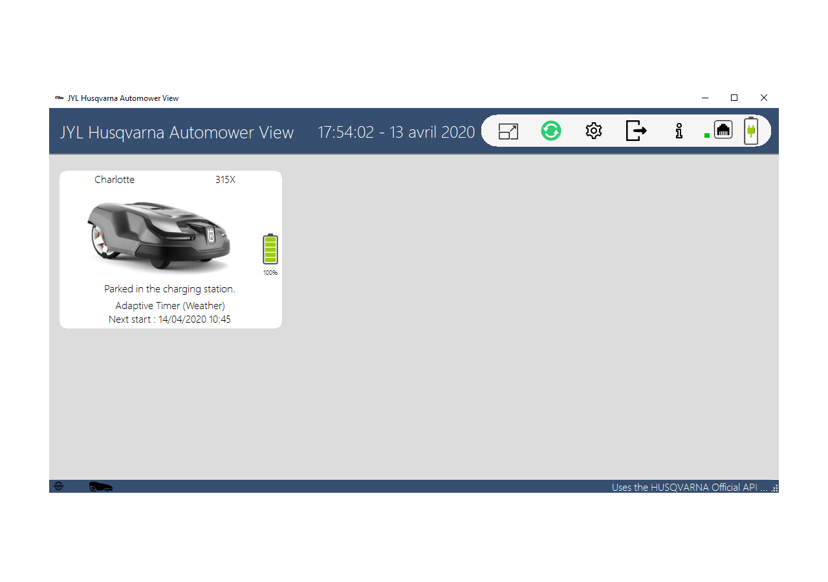Select the mower silhouette icon in status bar

pyautogui.click(x=100, y=486)
